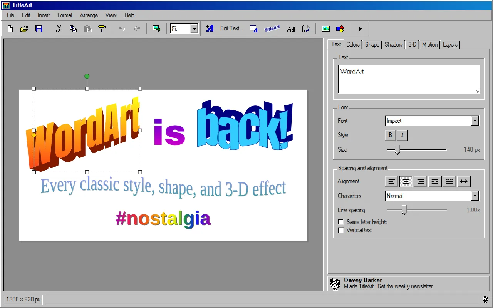Click the export image icon with green arrow

[x=156, y=28]
